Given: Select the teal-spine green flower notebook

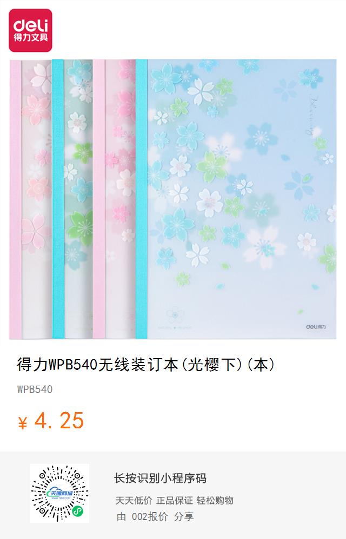Looking at the screenshot, I should coord(72,199).
